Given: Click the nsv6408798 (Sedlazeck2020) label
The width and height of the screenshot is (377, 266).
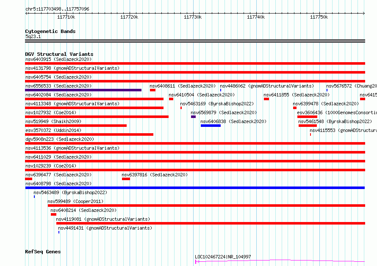Looking at the screenshot, I should tap(58, 184).
